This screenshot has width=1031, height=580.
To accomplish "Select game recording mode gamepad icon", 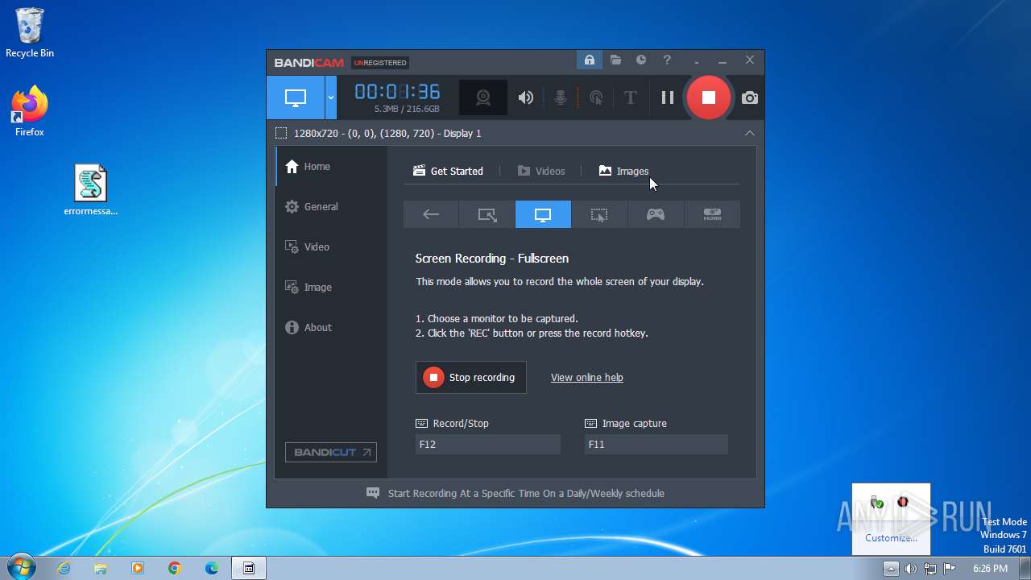I will (656, 214).
